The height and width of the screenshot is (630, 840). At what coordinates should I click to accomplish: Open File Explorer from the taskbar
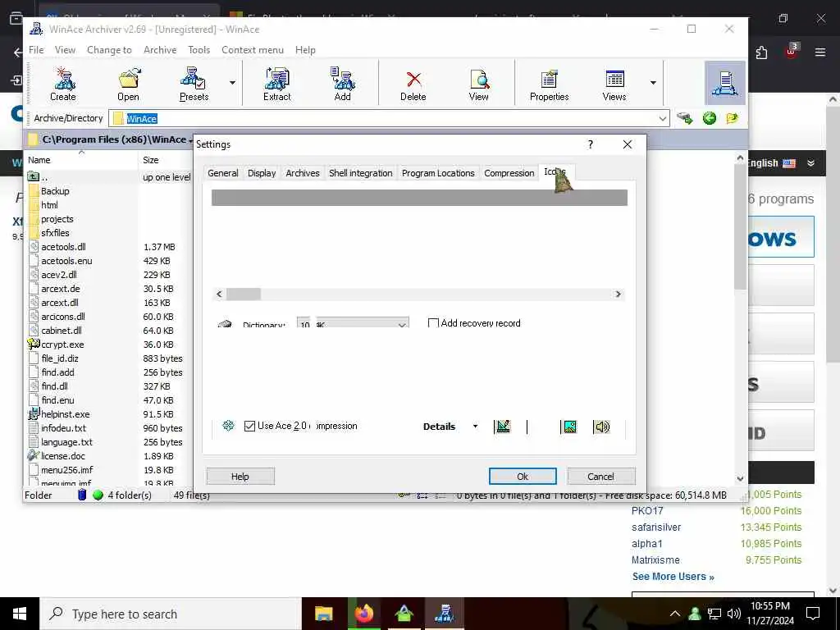pos(323,614)
